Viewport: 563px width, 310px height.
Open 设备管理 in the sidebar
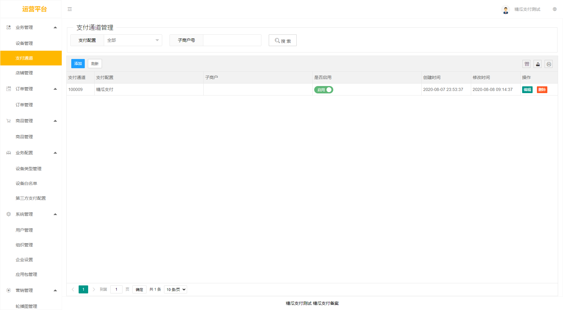24,43
